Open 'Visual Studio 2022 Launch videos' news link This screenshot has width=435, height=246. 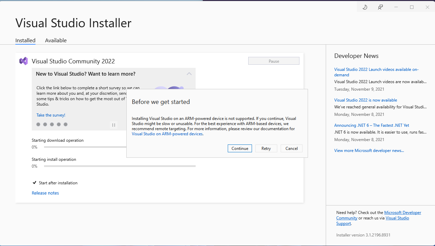376,72
